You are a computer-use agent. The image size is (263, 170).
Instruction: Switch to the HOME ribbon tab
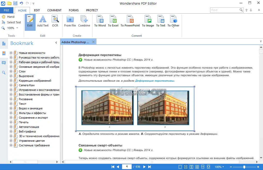coord(22,10)
